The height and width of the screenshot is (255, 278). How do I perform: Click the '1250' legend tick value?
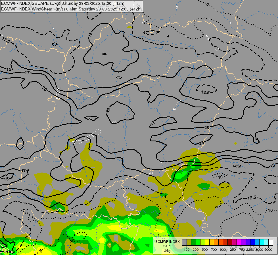coord(232,250)
